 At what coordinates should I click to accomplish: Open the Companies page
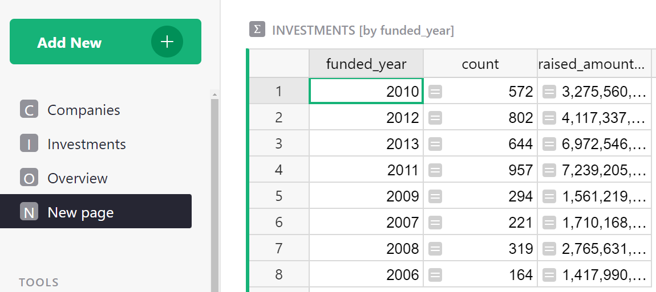pyautogui.click(x=84, y=110)
